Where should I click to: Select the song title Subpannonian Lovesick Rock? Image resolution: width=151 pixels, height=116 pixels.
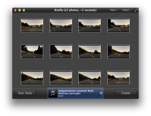click(76, 91)
